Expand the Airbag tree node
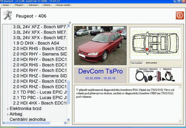 coord(8,114)
